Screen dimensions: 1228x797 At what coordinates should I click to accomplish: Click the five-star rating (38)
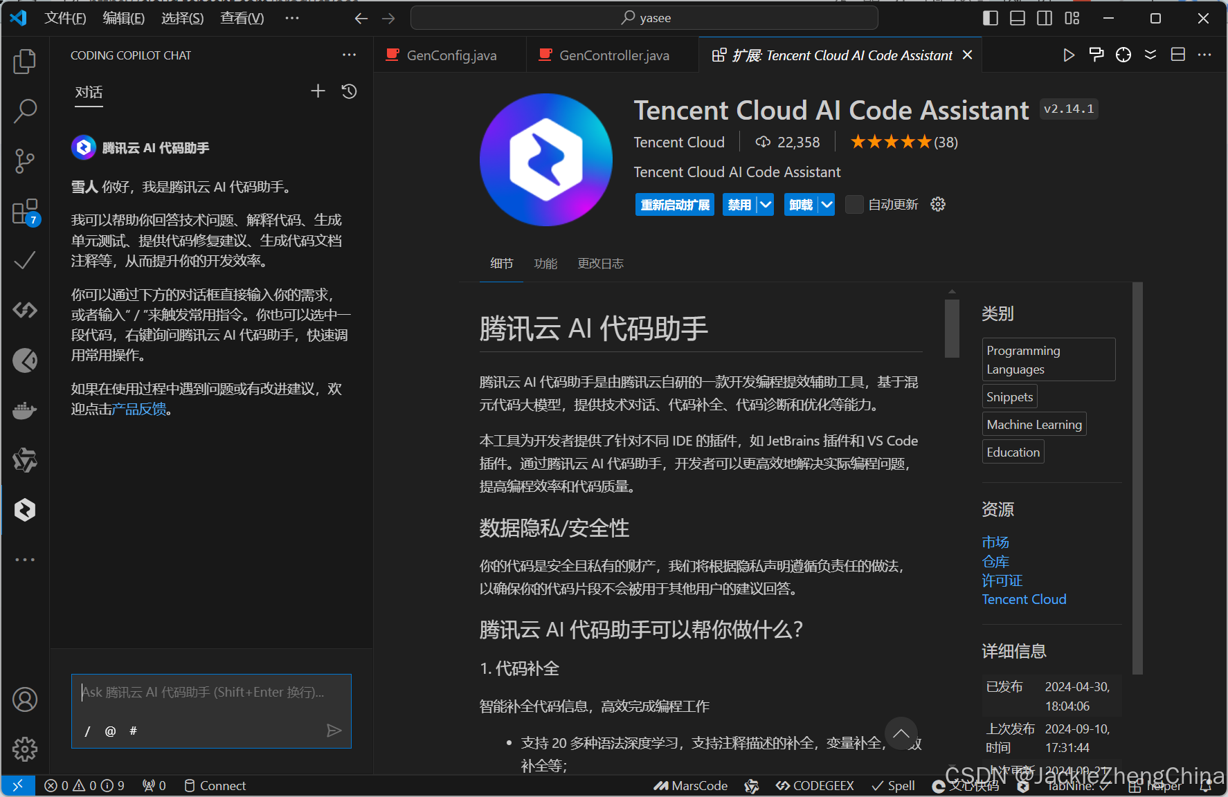pos(904,142)
